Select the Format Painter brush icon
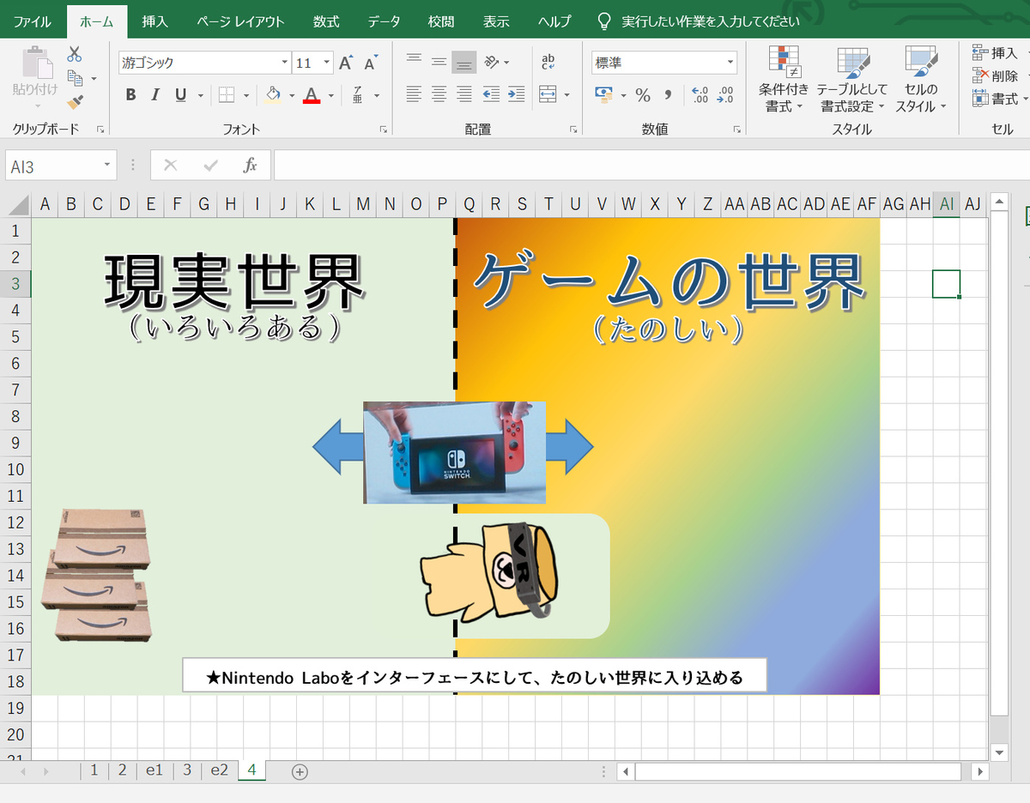Viewport: 1030px width, 803px height. [x=75, y=102]
